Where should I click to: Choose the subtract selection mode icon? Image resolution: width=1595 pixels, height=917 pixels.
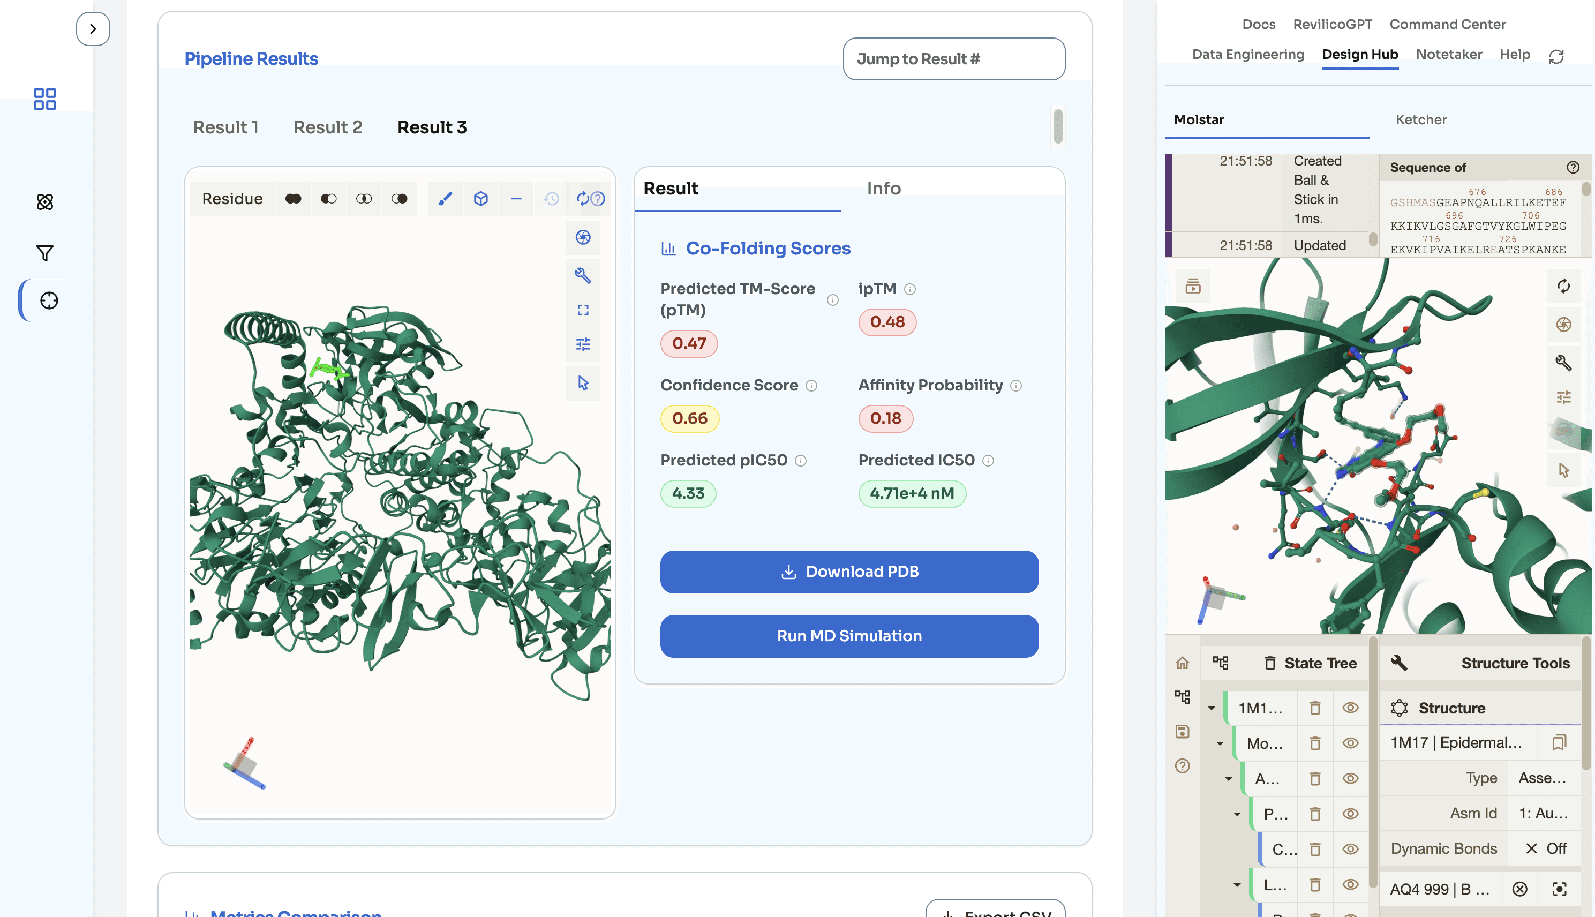coord(329,199)
